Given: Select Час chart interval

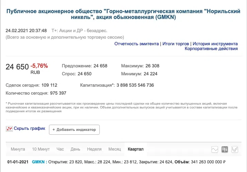Looking at the screenshot, I should (60, 149).
